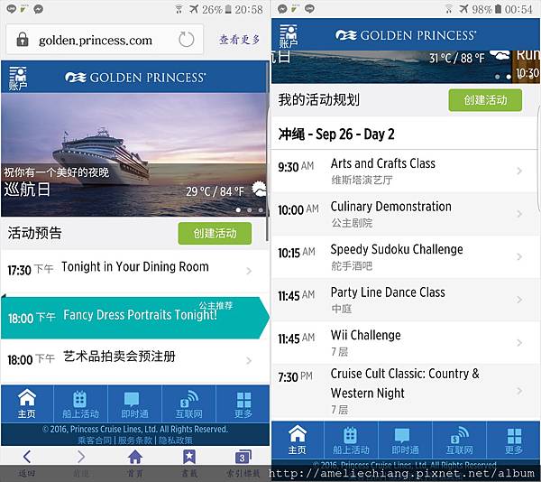This screenshot has width=541, height=482.
Task: Click 创建活动 button under the ship banner
Action: [215, 234]
